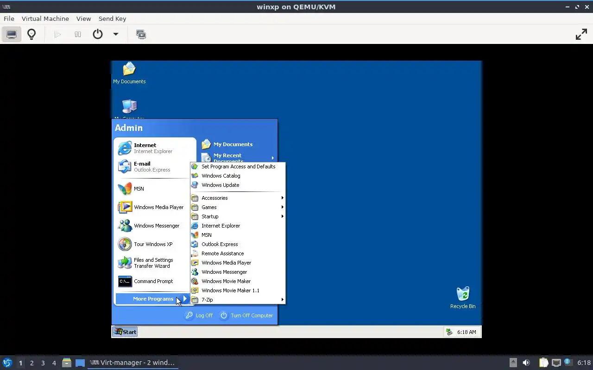Click the virt-manager graphical console monitor icon

tap(12, 34)
